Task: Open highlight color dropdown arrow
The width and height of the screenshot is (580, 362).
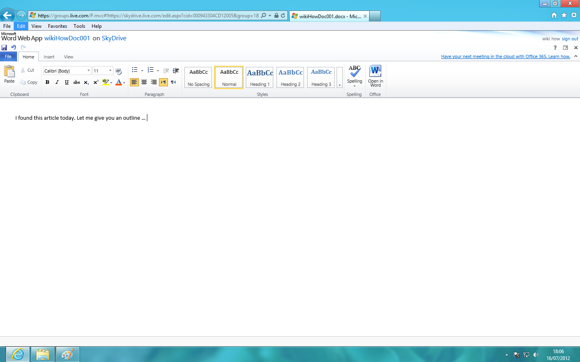Action: click(111, 83)
